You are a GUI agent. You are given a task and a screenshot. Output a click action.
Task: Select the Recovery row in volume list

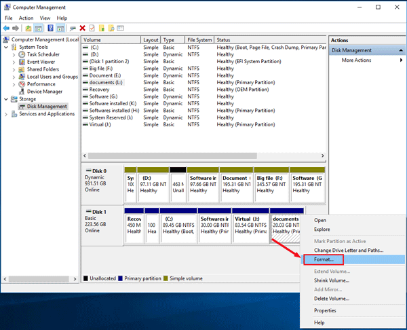click(203, 90)
